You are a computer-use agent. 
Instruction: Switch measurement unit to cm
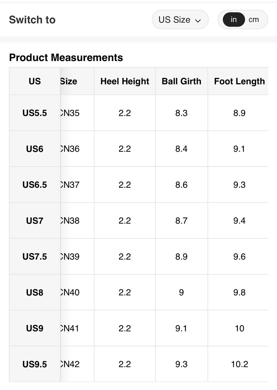pos(254,20)
